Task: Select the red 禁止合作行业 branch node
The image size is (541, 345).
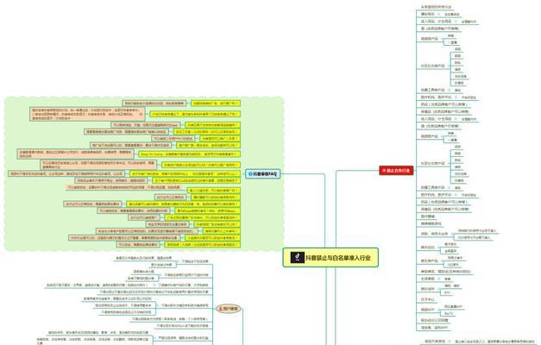Action: (x=396, y=171)
